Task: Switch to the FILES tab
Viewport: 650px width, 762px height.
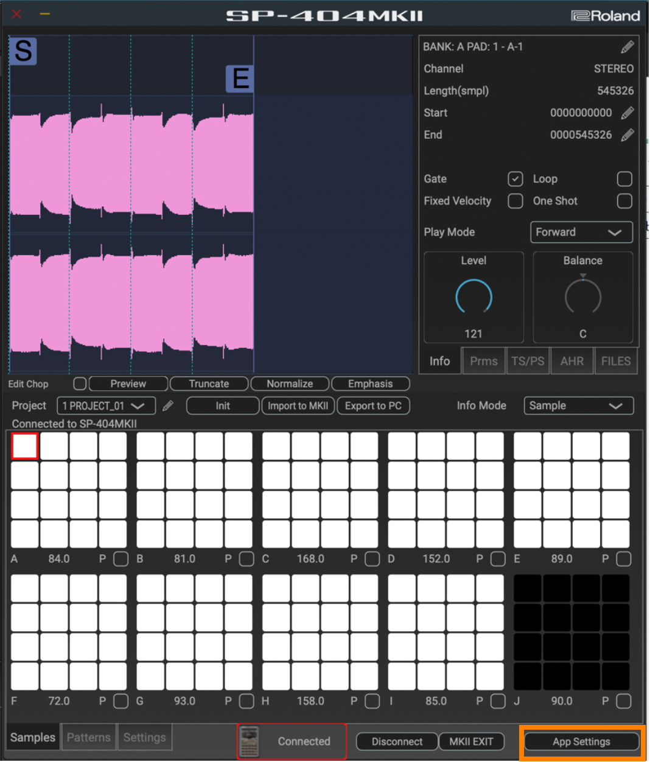Action: click(x=616, y=361)
